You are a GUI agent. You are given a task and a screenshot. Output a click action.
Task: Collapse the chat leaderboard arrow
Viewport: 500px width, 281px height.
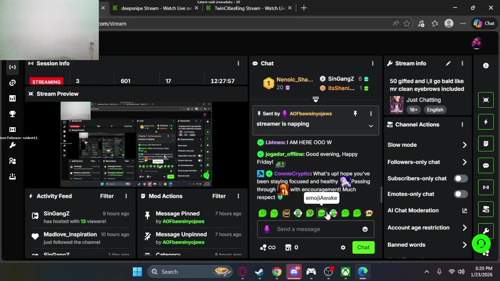[316, 99]
